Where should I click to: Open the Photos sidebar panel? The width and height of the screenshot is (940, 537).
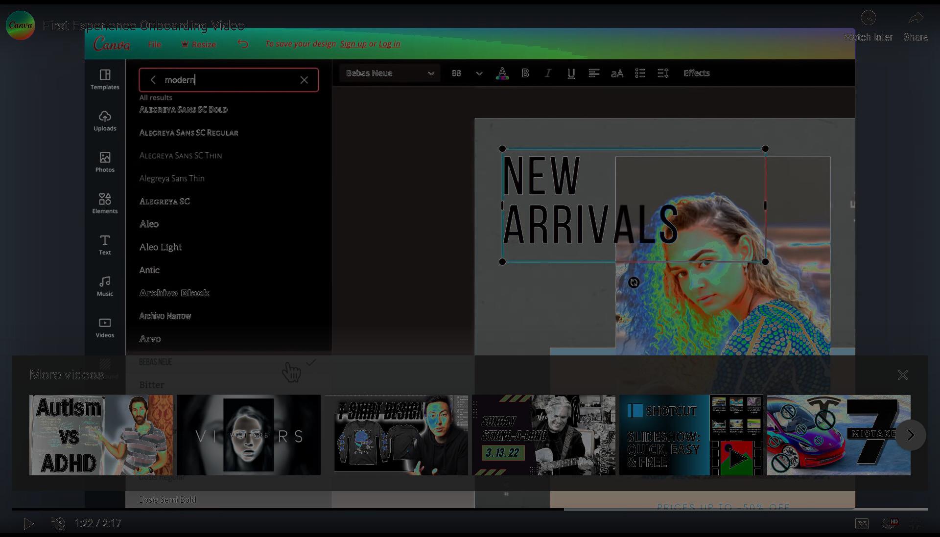point(105,163)
